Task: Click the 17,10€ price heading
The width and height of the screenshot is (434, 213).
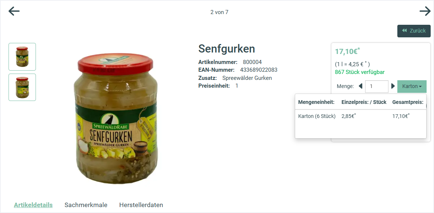Action: (x=348, y=51)
